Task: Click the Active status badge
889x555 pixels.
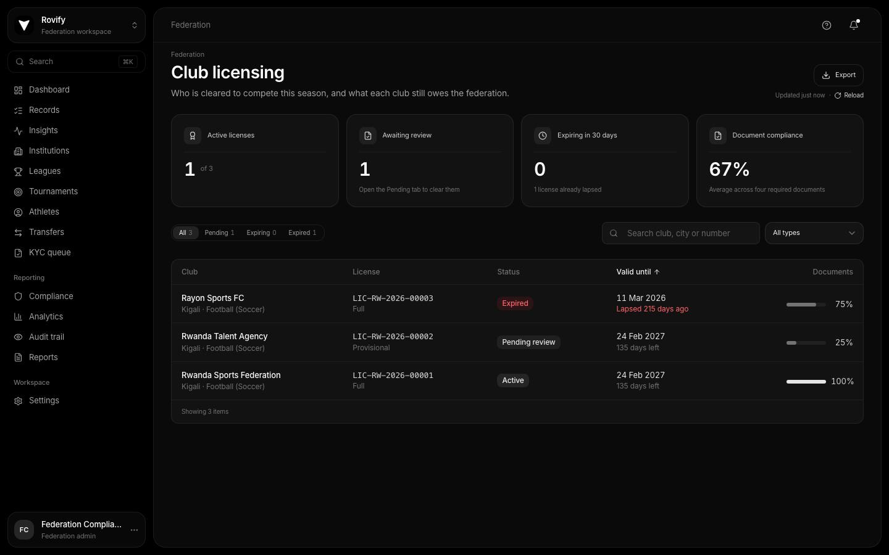Action: point(513,380)
